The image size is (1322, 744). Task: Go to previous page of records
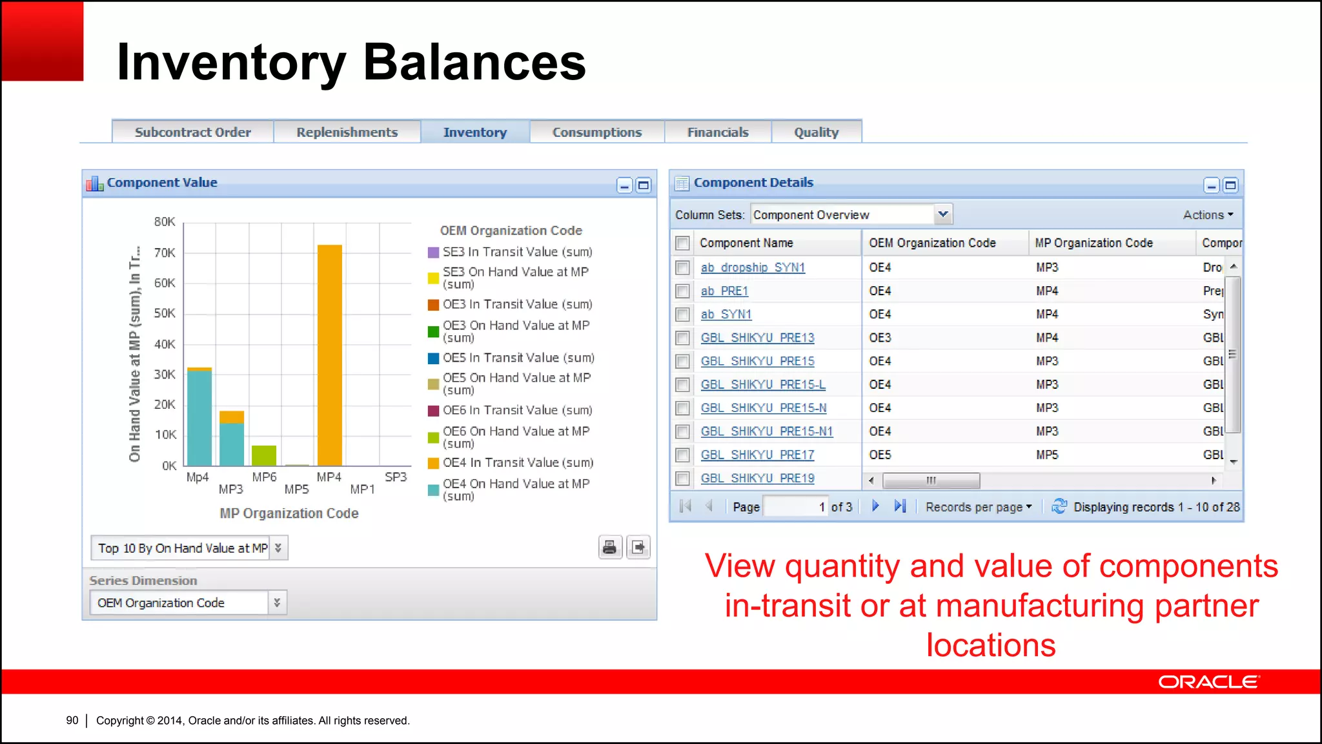click(x=709, y=506)
